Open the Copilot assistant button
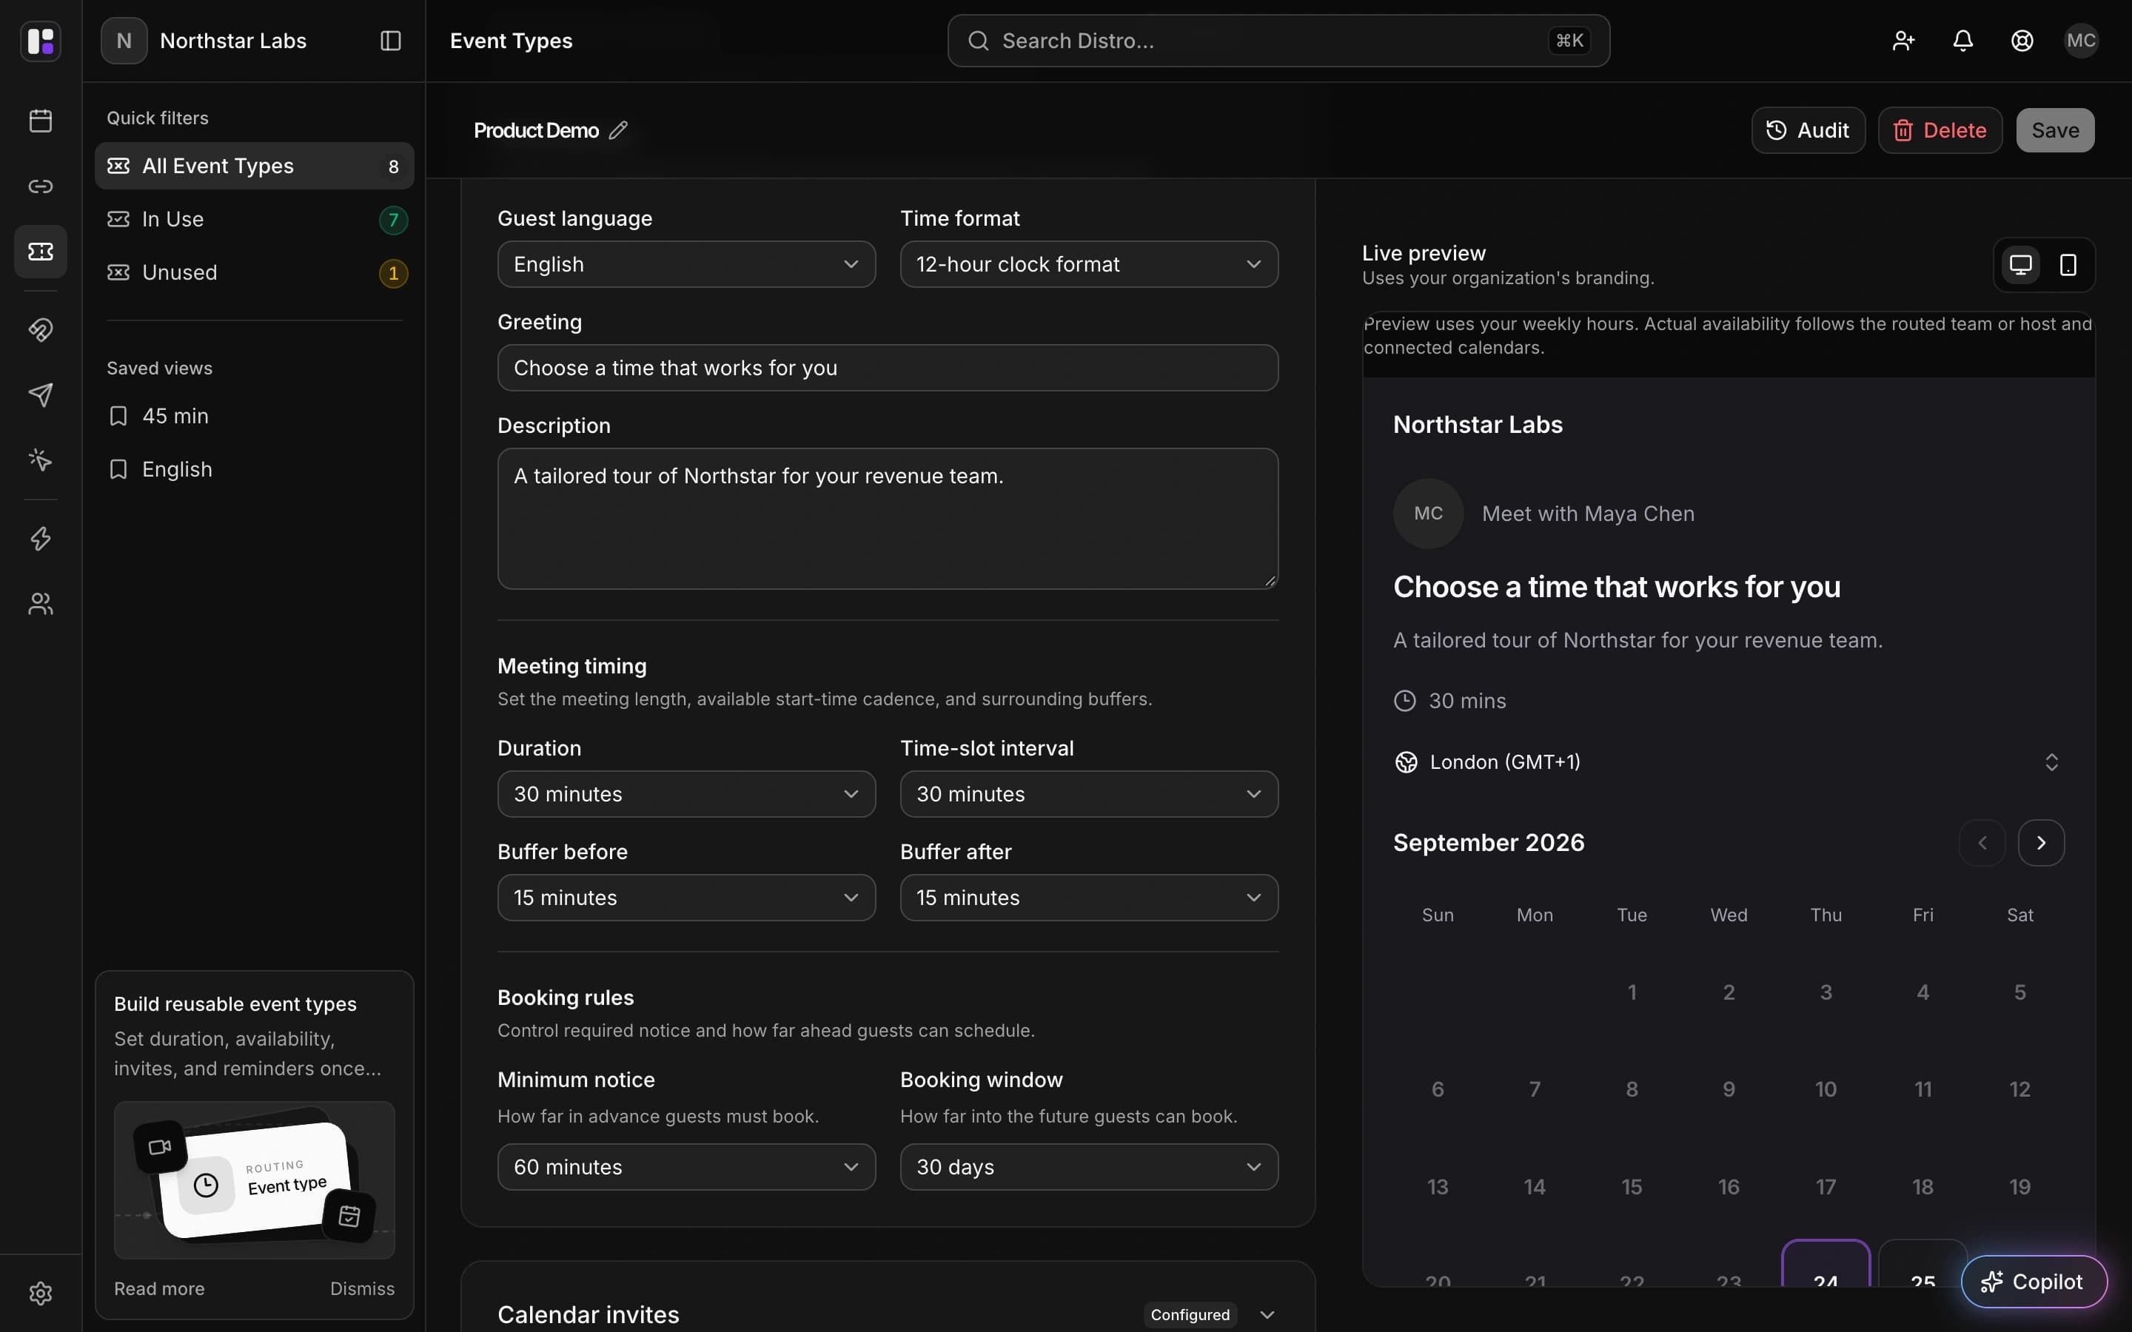The image size is (2132, 1332). pyautogui.click(x=2034, y=1282)
